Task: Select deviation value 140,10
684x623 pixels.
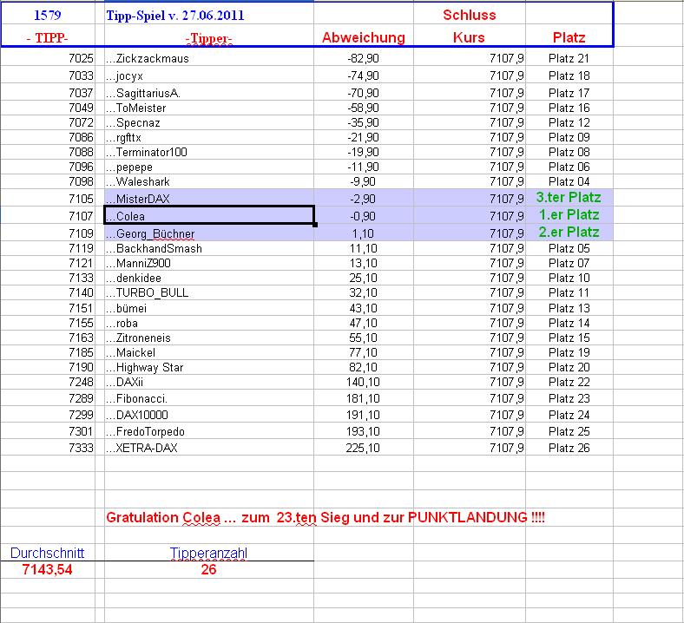Action: [x=363, y=383]
